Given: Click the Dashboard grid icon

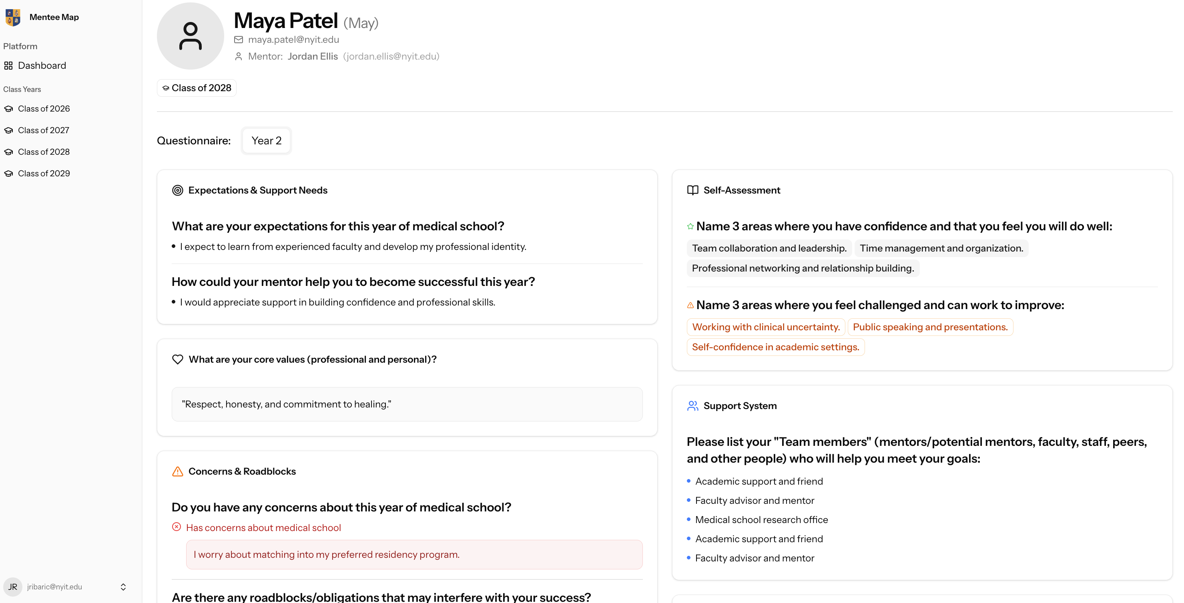Looking at the screenshot, I should point(8,66).
